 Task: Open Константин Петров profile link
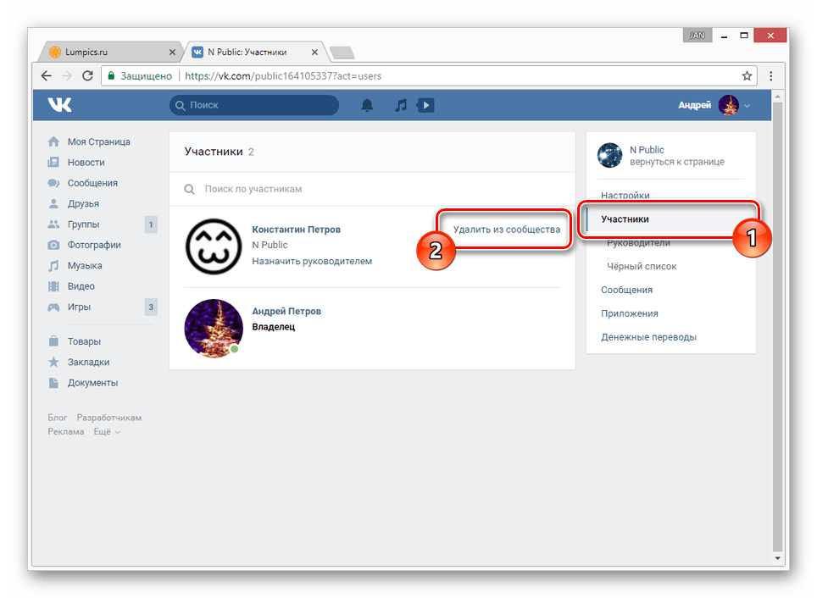297,230
